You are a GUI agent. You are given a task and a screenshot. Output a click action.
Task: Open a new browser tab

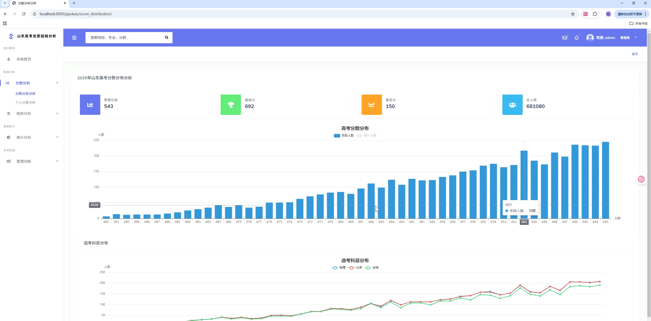coord(74,3)
